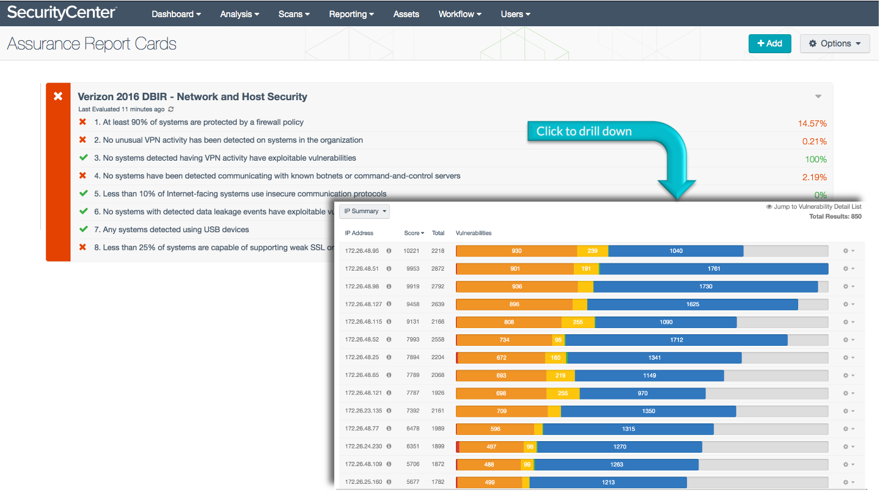The width and height of the screenshot is (880, 501).
Task: Drill down on 2.19% botnets result
Action: (815, 177)
